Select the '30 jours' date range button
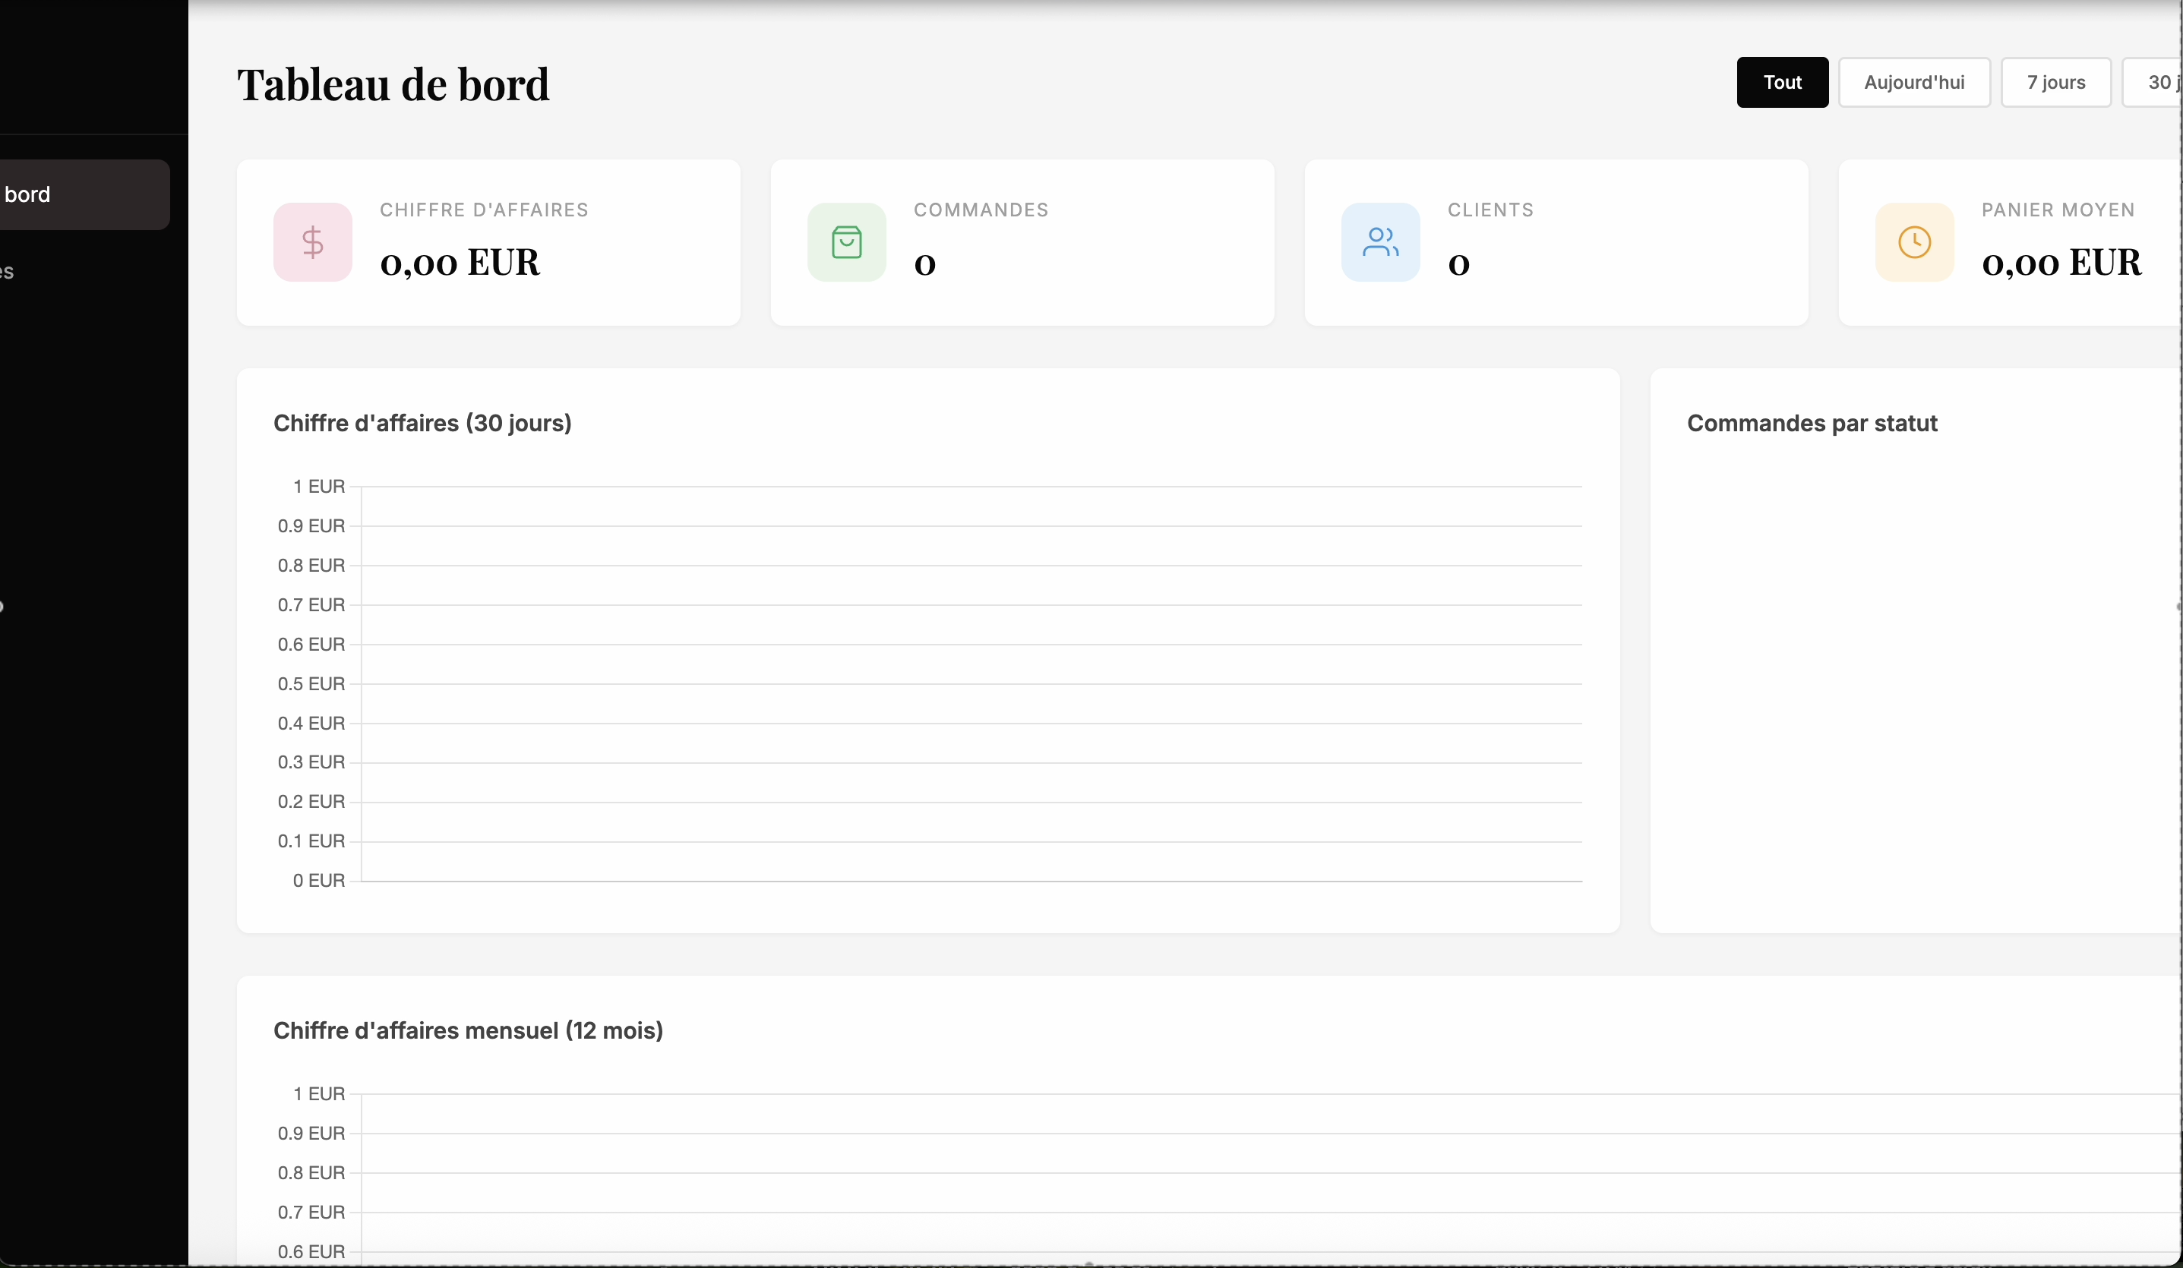This screenshot has height=1268, width=2183. tap(2162, 81)
